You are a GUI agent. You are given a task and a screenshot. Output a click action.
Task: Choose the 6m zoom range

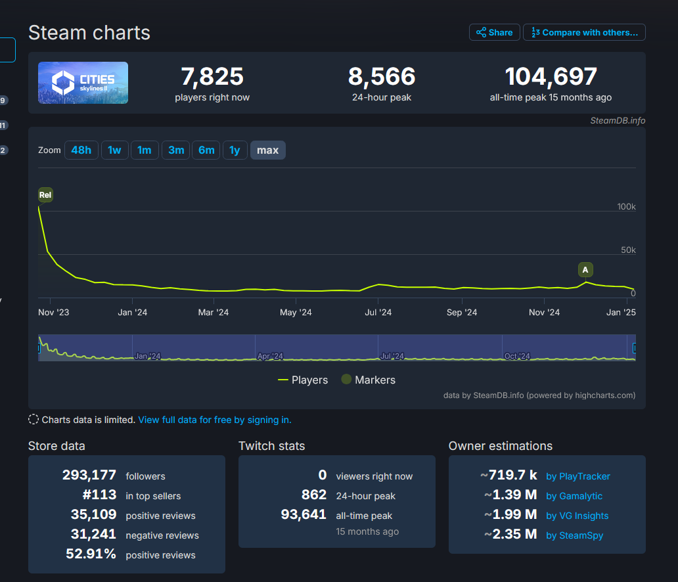pyautogui.click(x=206, y=150)
